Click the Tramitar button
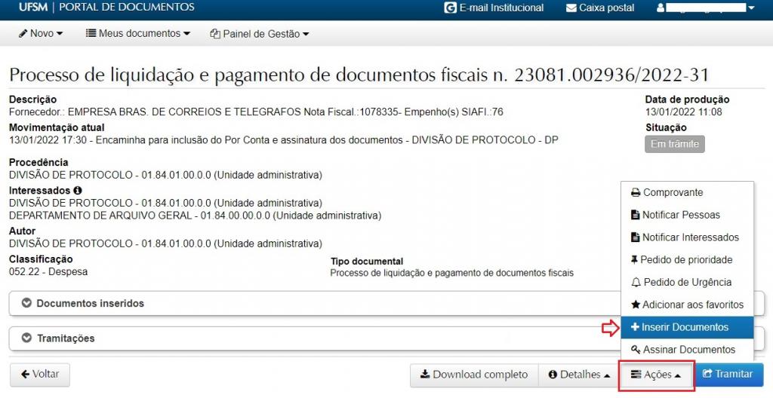 (x=728, y=375)
